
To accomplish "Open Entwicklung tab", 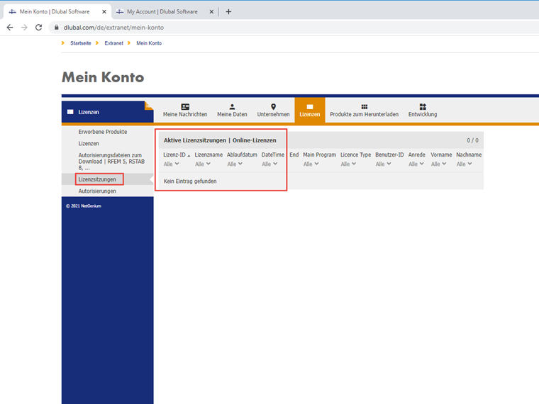I will coord(423,111).
